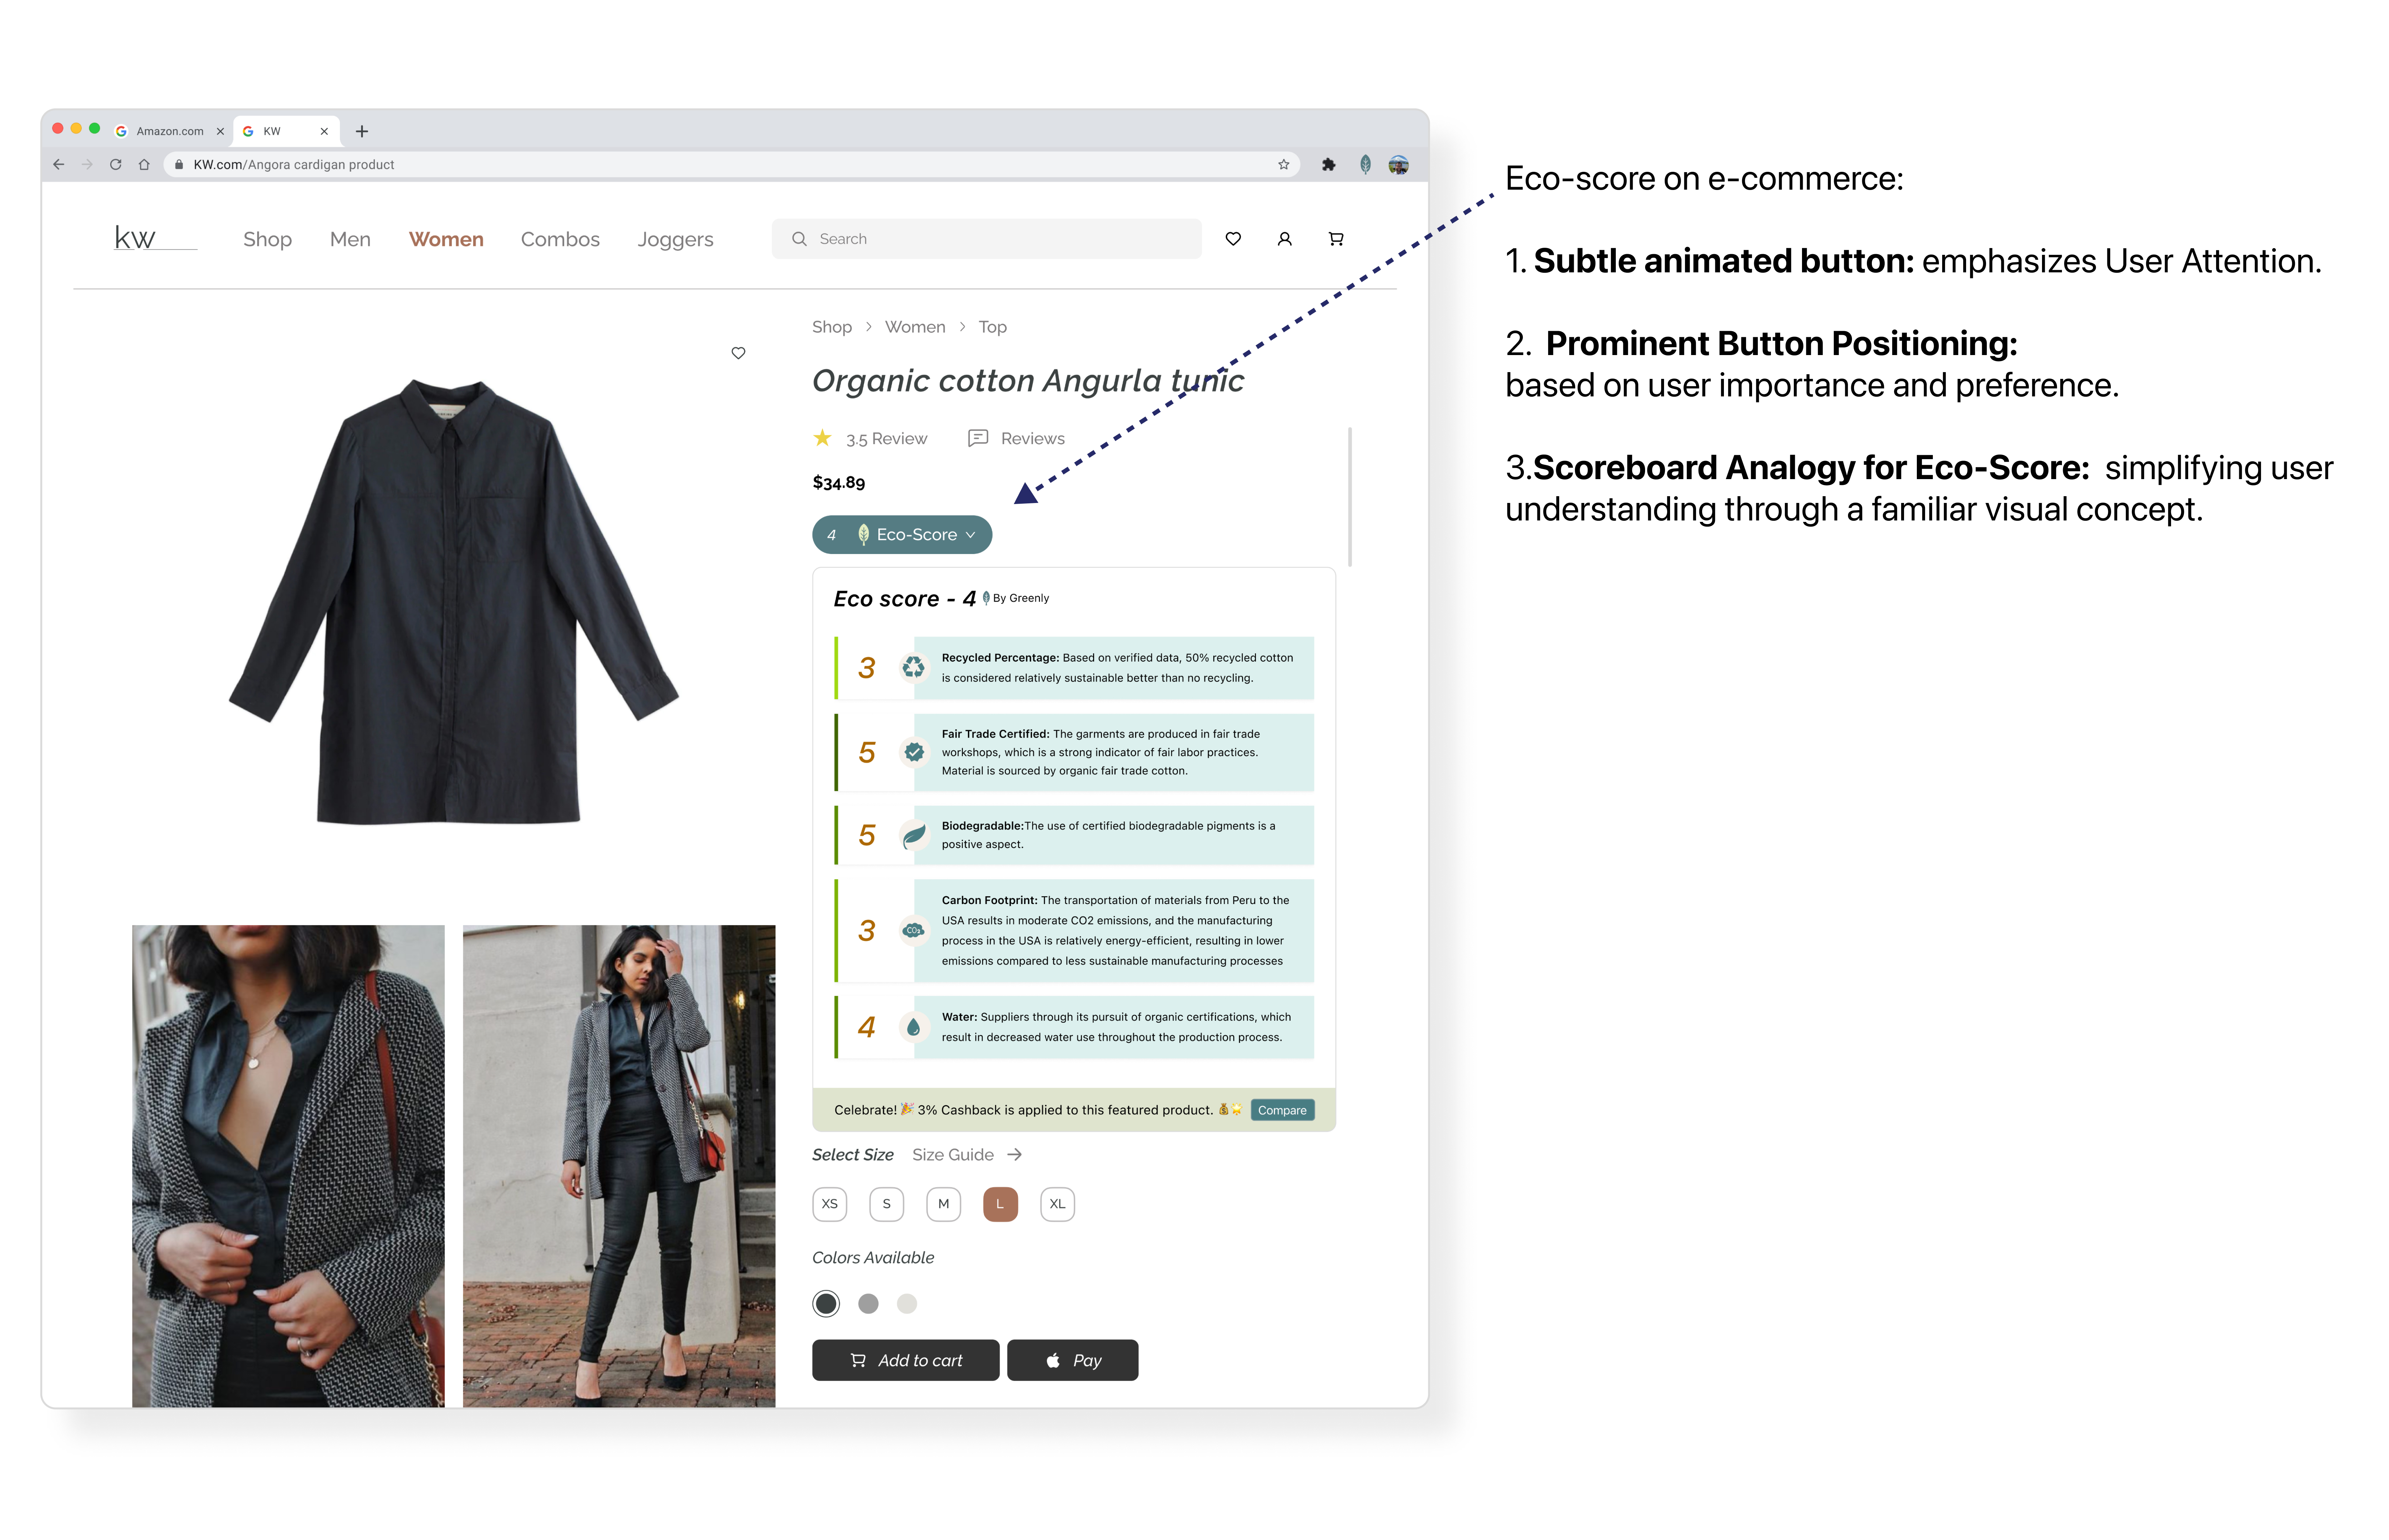Favorite the product with heart icon above tunic image
The height and width of the screenshot is (1540, 2389).
[738, 353]
